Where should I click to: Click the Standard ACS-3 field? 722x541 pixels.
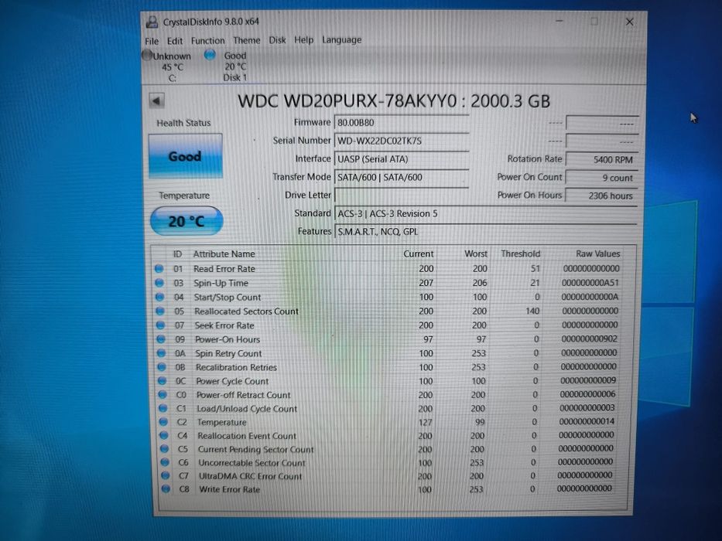click(486, 213)
